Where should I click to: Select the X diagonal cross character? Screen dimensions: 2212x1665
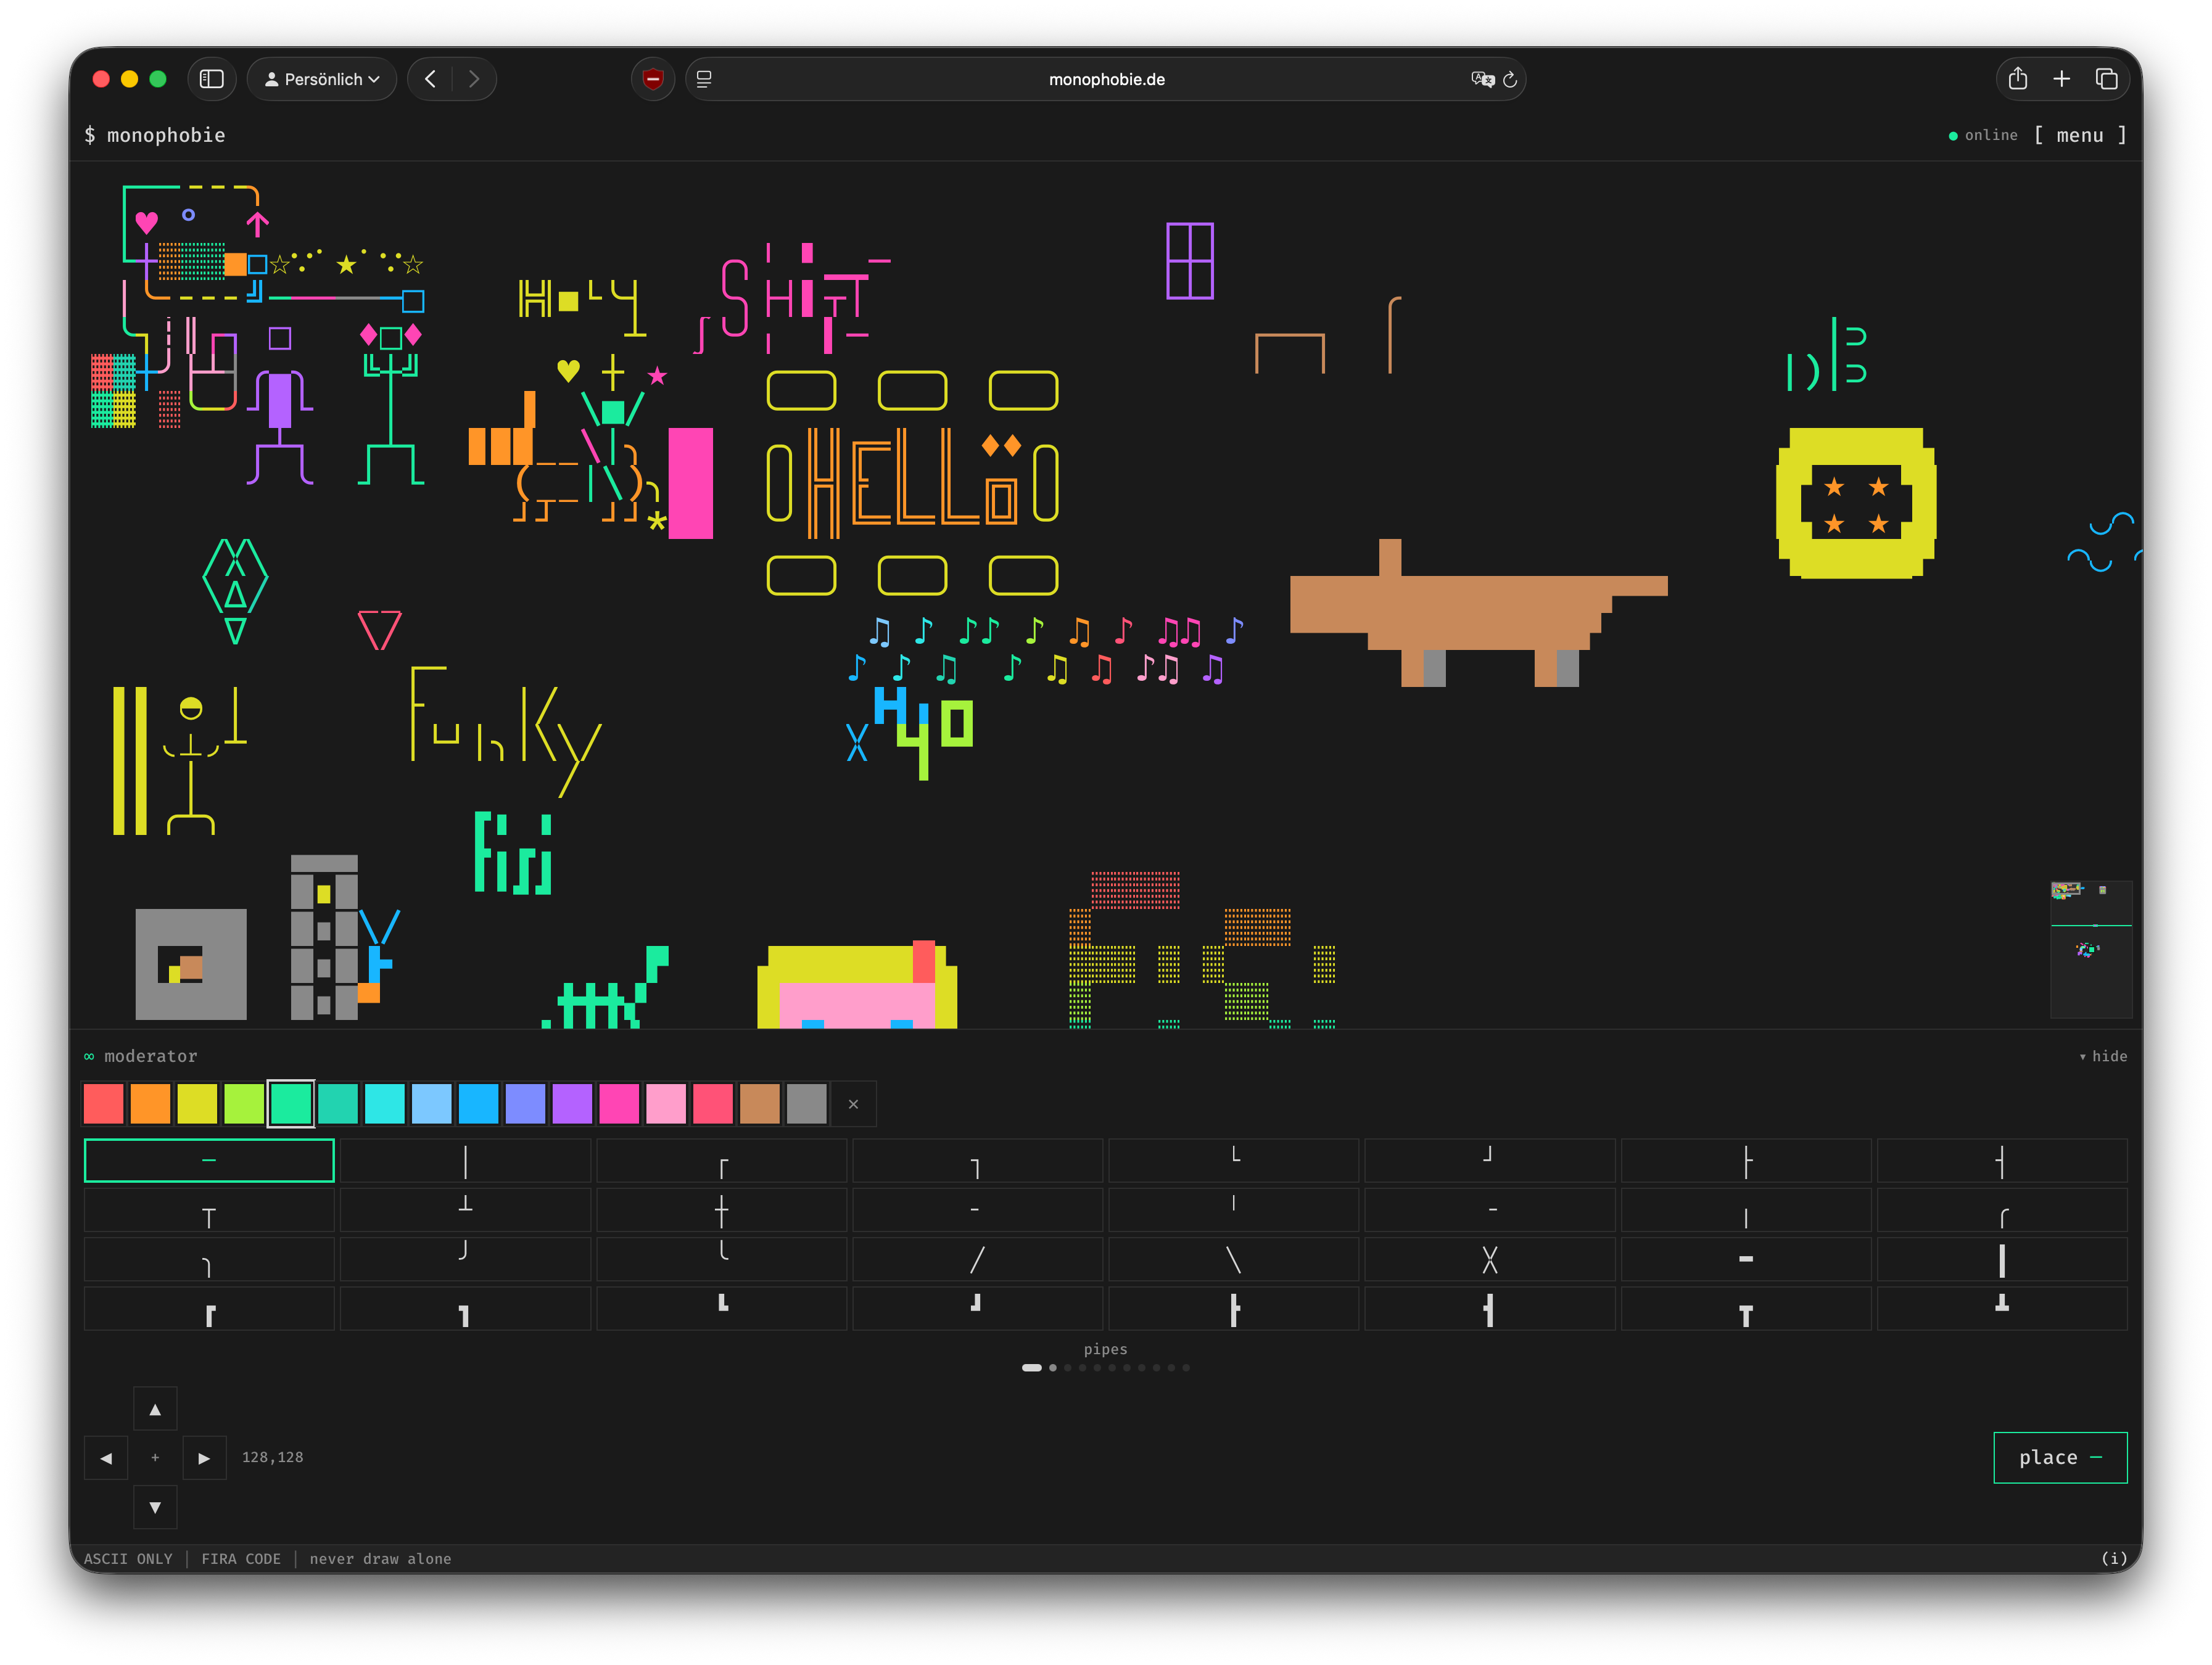(1490, 1259)
